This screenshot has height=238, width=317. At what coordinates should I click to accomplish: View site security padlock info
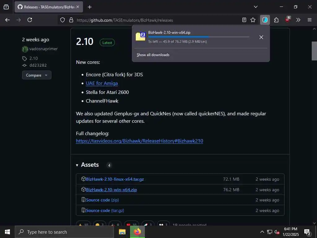[x=71, y=20]
